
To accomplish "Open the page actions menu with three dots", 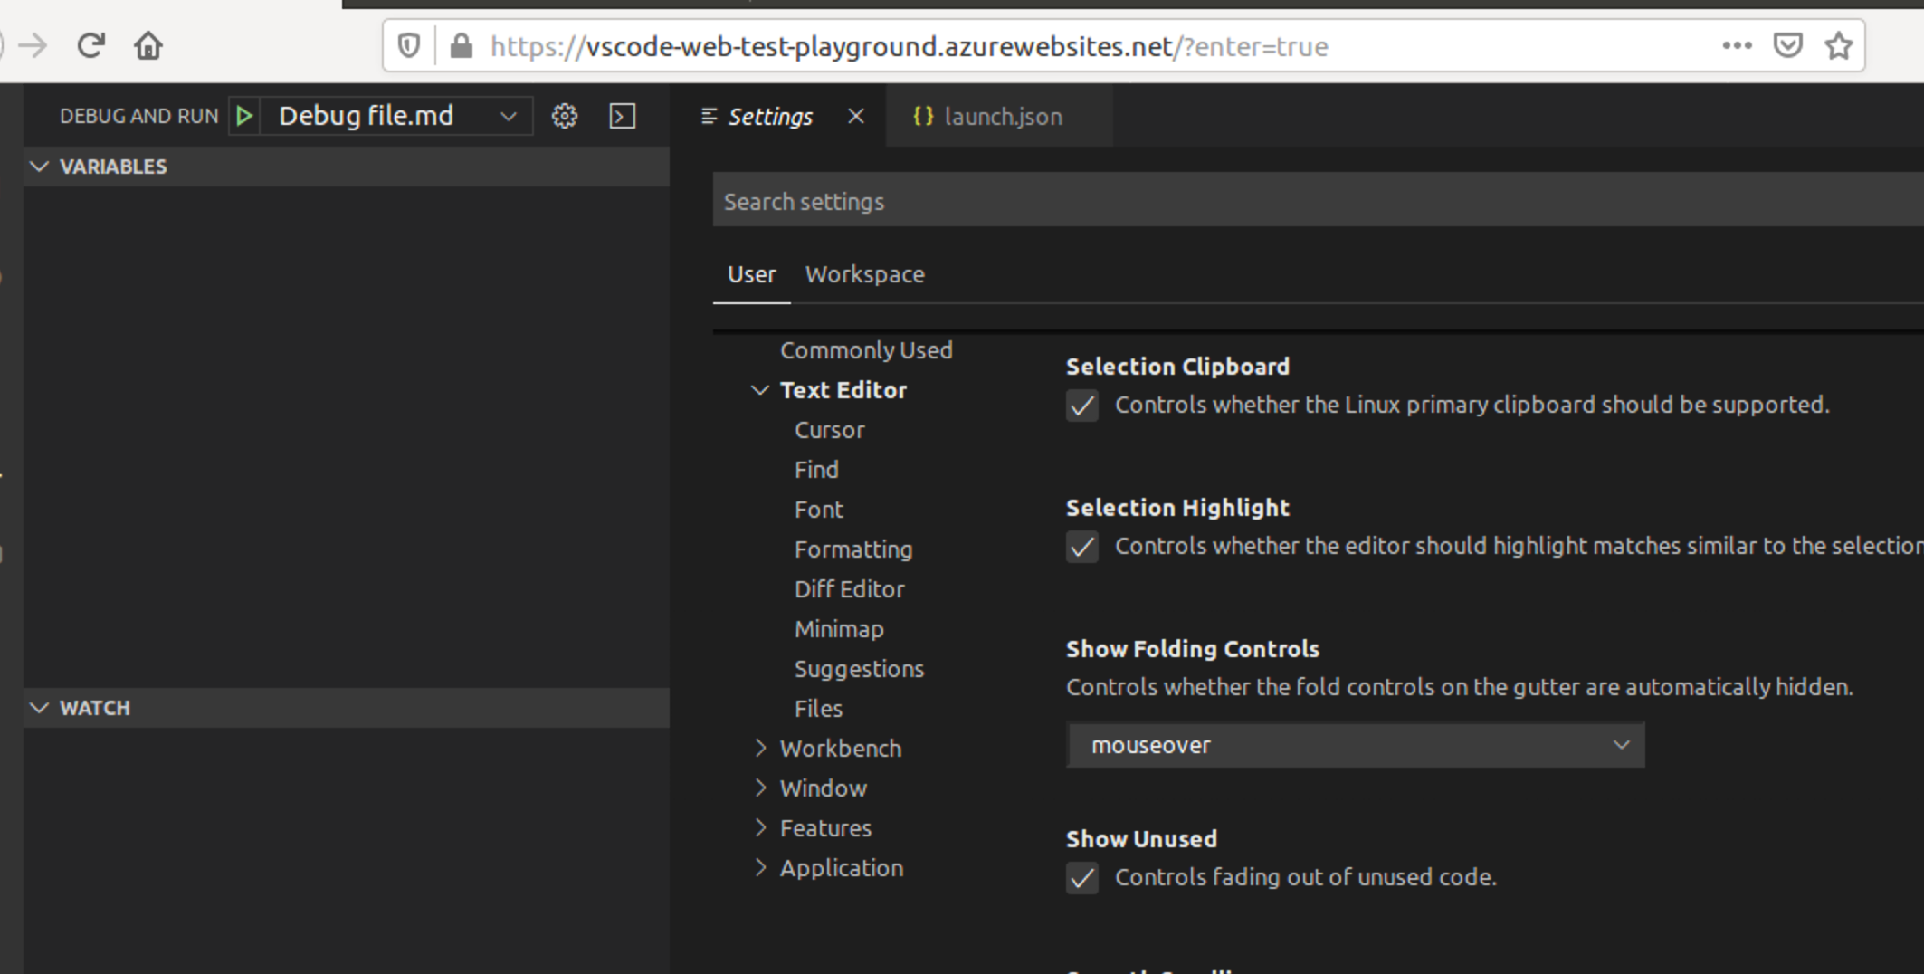I will click(1737, 45).
